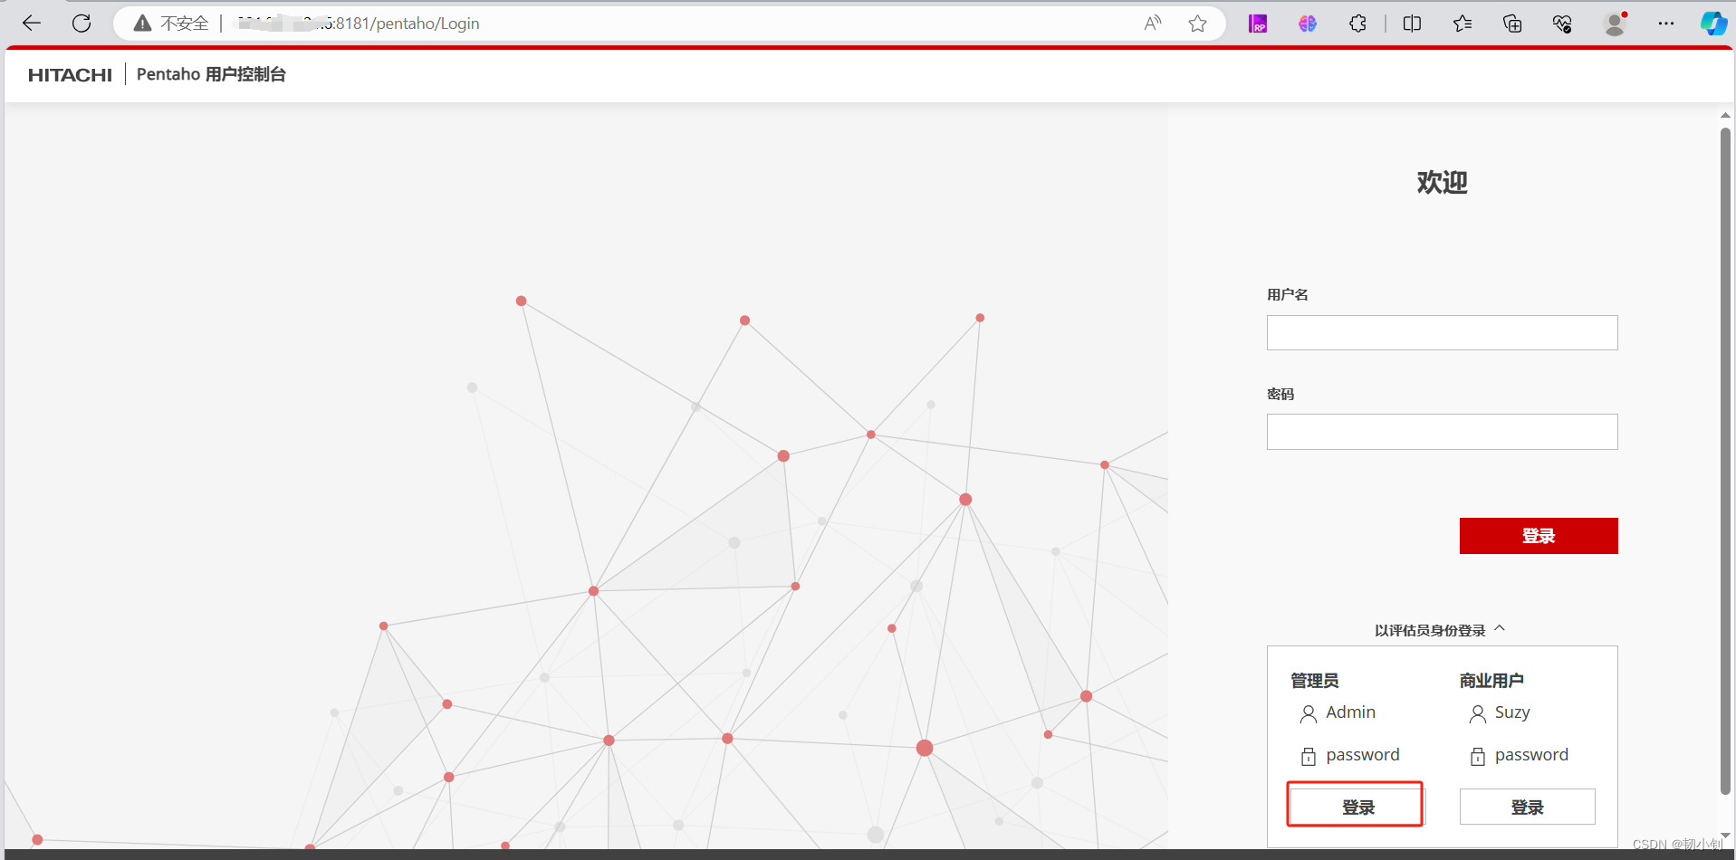Click the 用户名 input field

1442,332
